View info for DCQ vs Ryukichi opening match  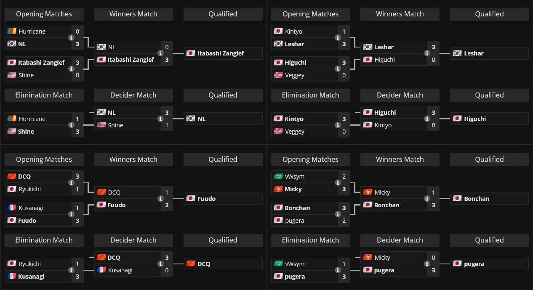(72, 183)
